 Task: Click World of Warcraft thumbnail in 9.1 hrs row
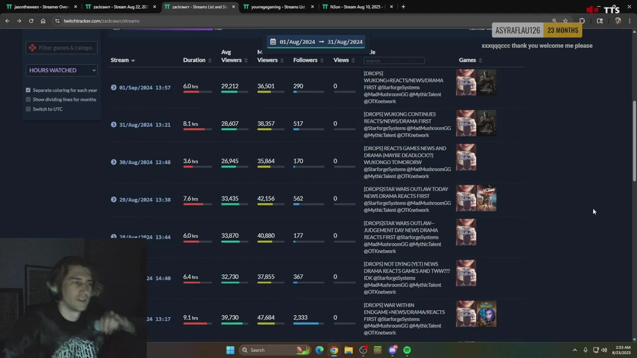pyautogui.click(x=487, y=314)
